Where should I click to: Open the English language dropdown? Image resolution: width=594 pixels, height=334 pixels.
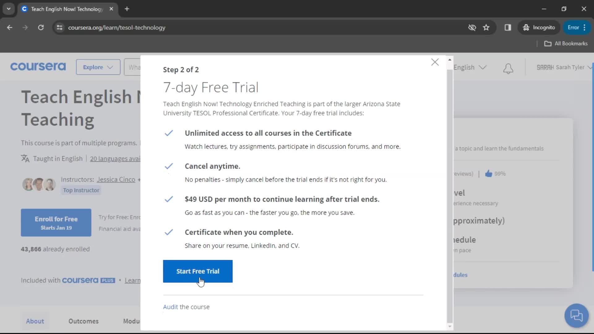(x=470, y=67)
